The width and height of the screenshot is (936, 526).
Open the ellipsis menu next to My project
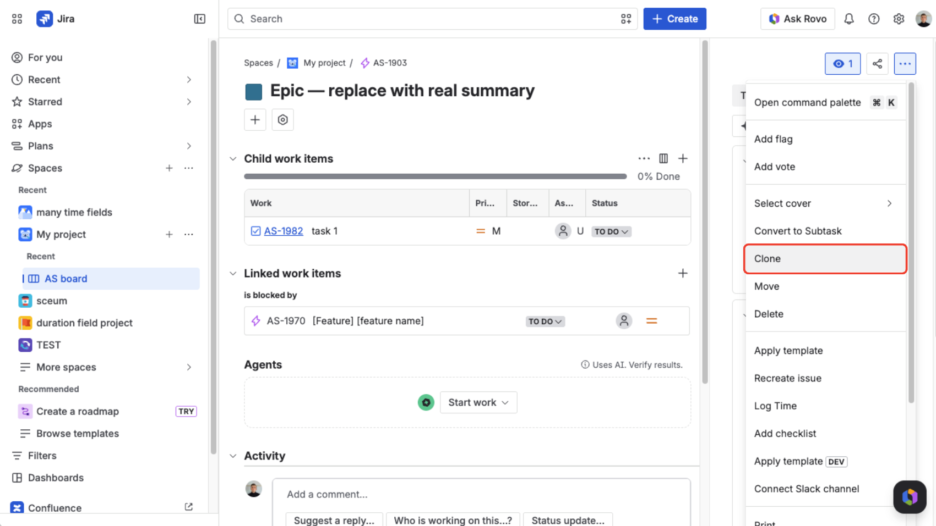(x=189, y=235)
